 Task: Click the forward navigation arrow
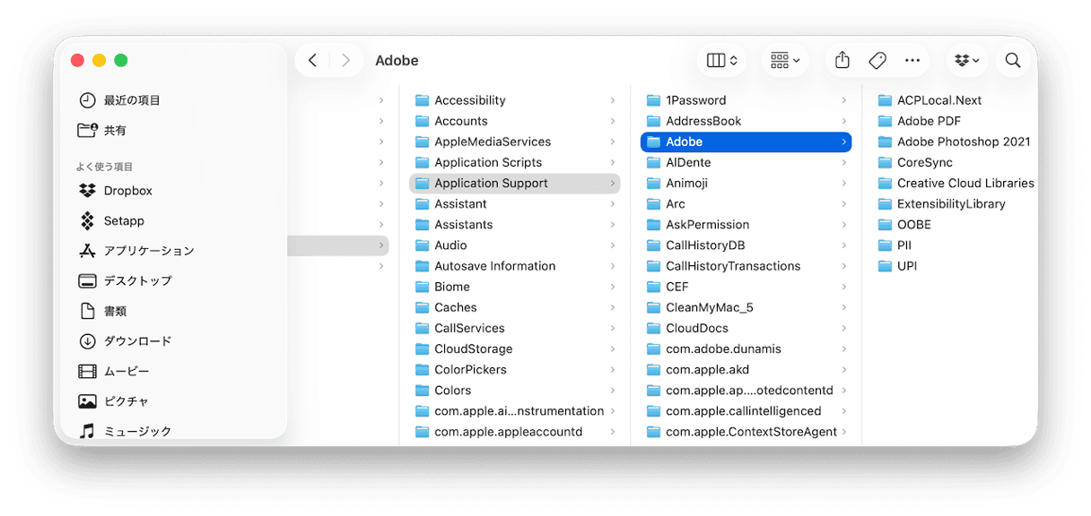[346, 60]
